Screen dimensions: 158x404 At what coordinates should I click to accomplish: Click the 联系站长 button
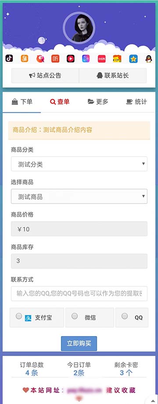pos(113,75)
